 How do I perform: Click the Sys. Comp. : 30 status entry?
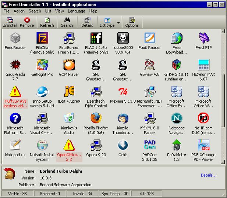coord(115,194)
